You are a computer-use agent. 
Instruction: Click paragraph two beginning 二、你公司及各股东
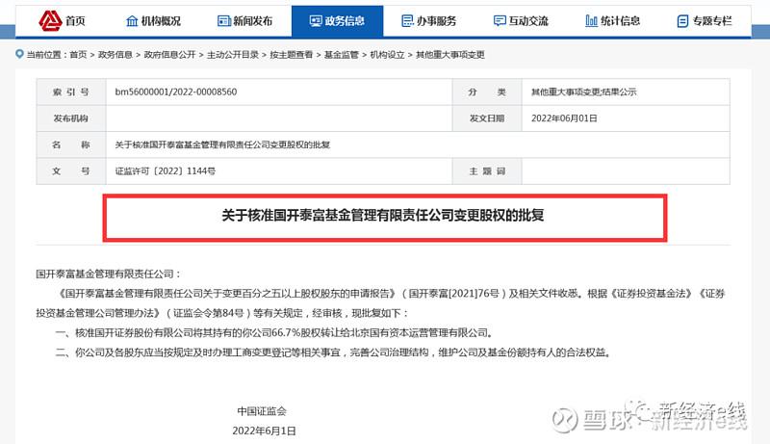pos(334,353)
